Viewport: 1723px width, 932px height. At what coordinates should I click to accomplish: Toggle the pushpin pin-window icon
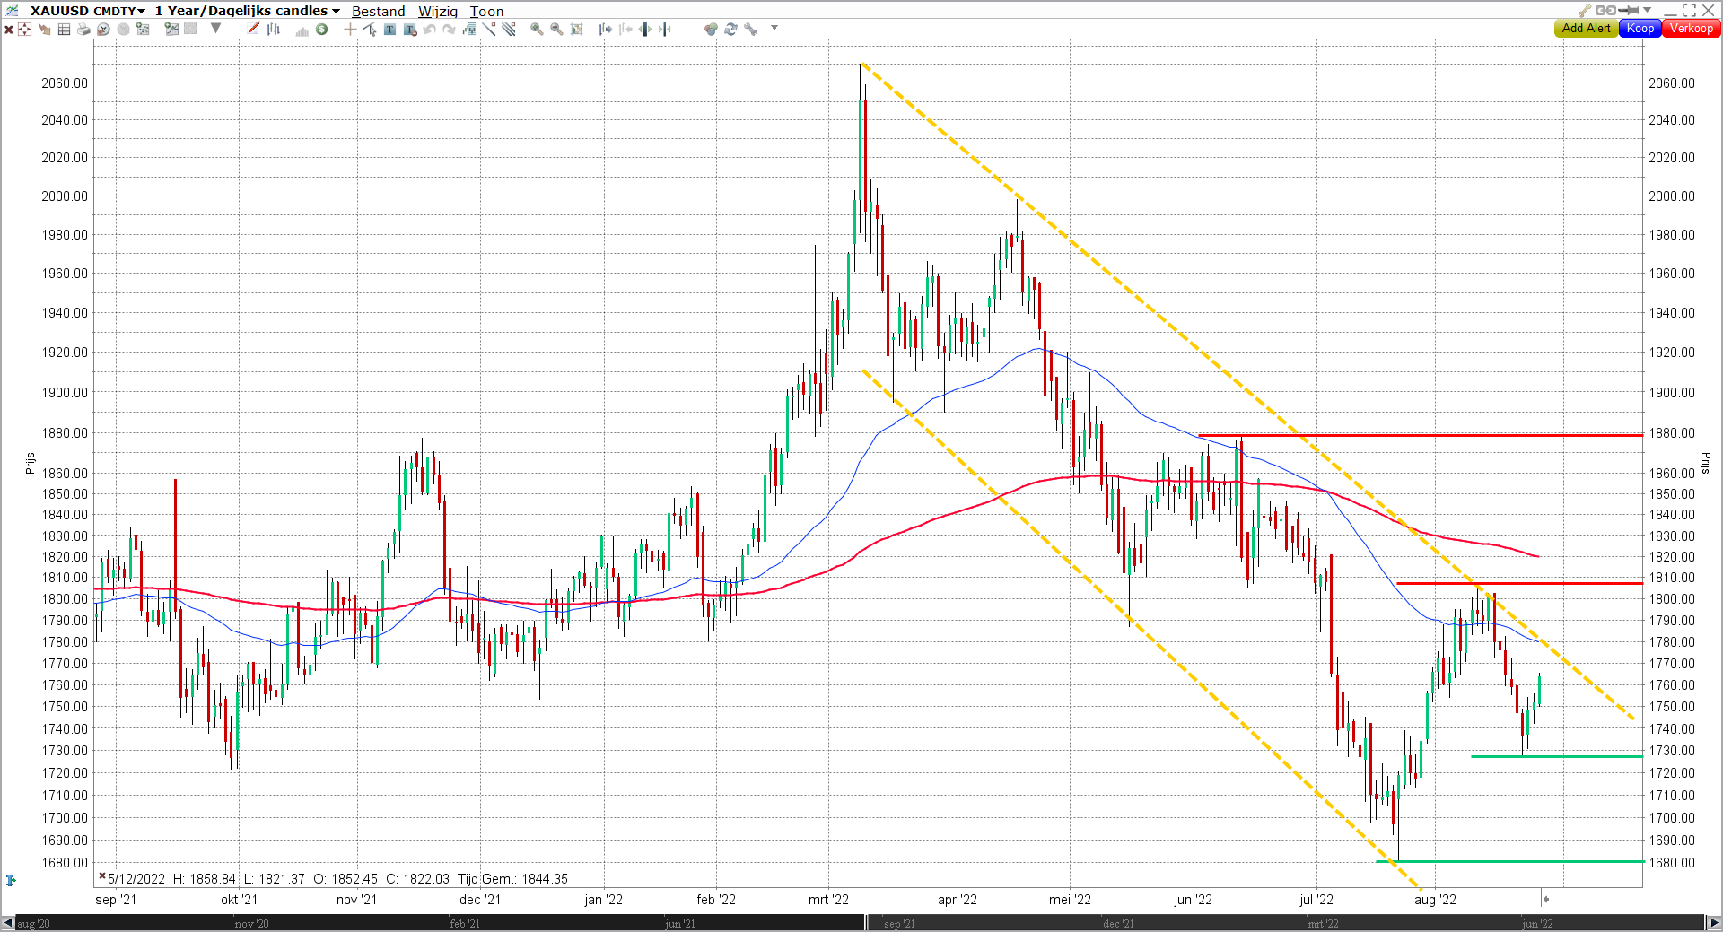point(1629,10)
